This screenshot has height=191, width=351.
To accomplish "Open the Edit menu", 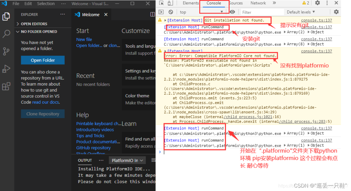I will pyautogui.click(x=28, y=4).
